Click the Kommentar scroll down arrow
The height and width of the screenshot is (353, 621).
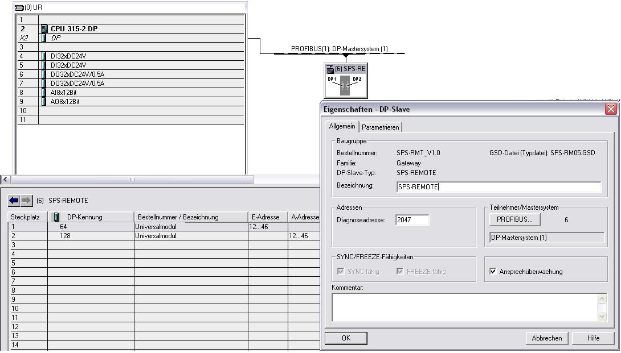tap(602, 316)
